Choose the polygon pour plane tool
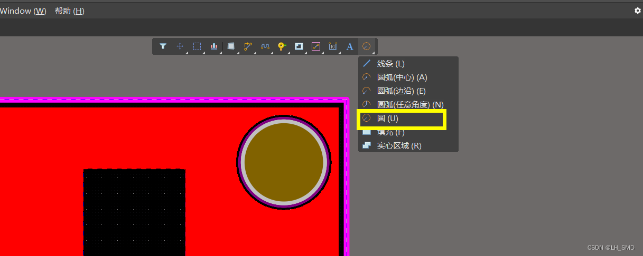Image resolution: width=643 pixels, height=256 pixels. tap(299, 46)
